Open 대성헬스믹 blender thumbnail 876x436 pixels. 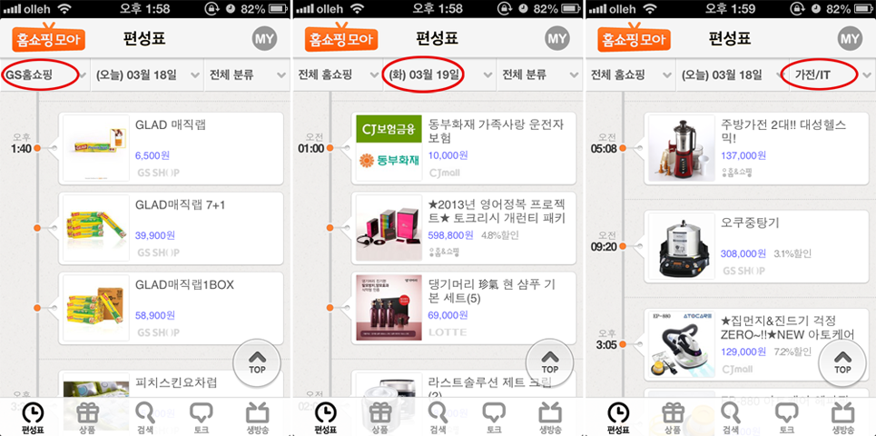tap(682, 148)
